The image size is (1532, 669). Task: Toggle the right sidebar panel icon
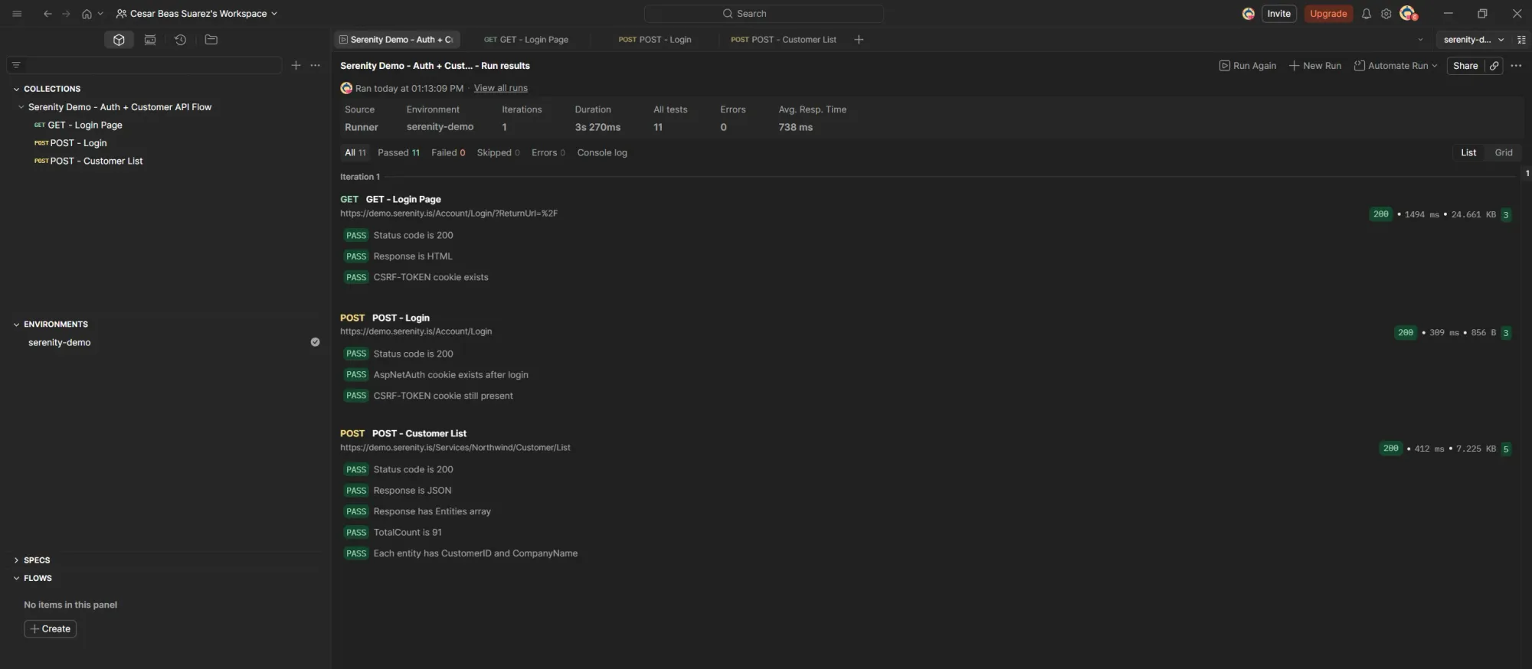coord(1521,40)
